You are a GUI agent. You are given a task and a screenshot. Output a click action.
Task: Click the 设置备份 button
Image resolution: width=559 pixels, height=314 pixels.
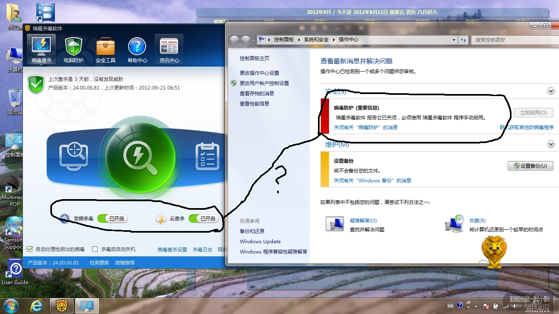coord(530,166)
